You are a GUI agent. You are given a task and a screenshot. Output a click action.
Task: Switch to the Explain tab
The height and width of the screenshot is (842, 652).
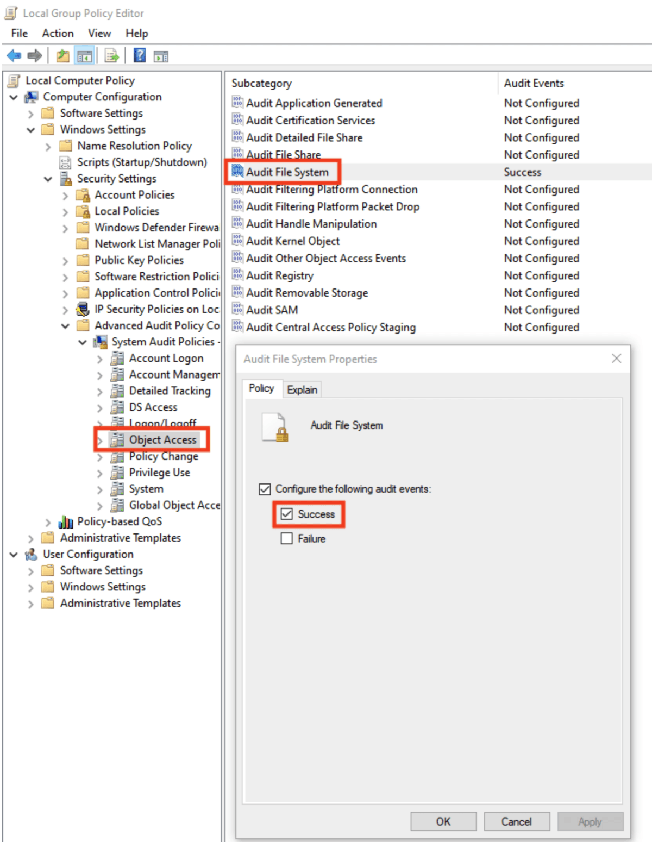click(x=302, y=389)
